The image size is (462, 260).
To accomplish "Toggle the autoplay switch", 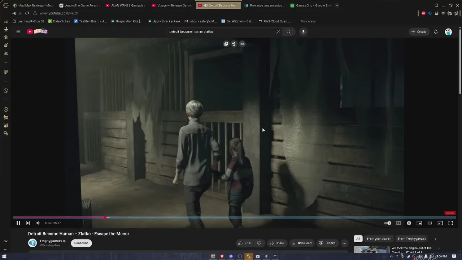I will (x=388, y=223).
